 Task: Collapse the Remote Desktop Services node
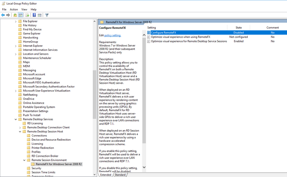[x=16, y=119]
